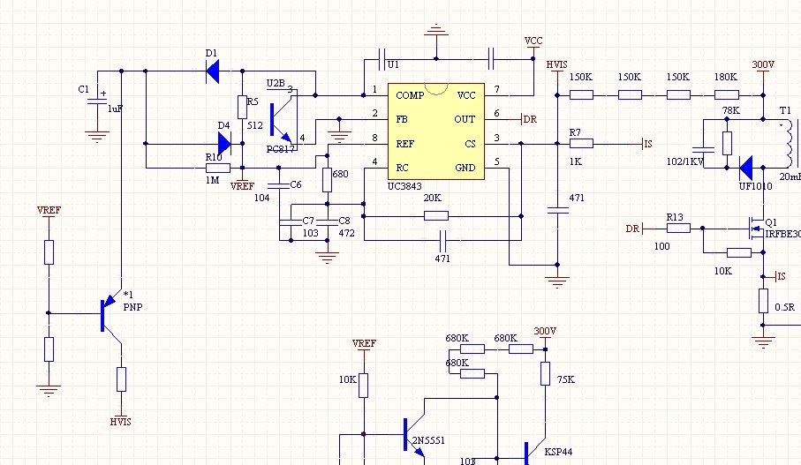This screenshot has width=801, height=465.
Task: Click the 180K resistor near 300V
Action: click(x=725, y=94)
